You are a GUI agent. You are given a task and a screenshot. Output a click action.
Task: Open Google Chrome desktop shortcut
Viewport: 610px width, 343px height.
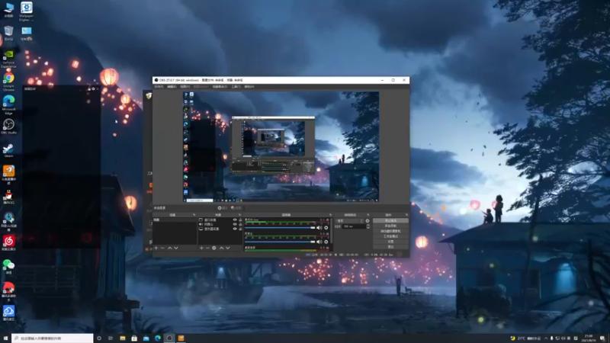tap(8, 81)
